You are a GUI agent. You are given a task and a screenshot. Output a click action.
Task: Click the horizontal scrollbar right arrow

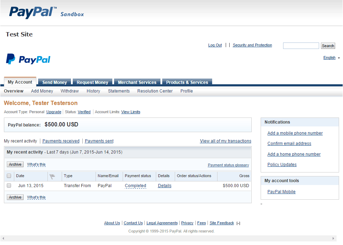tap(333, 239)
